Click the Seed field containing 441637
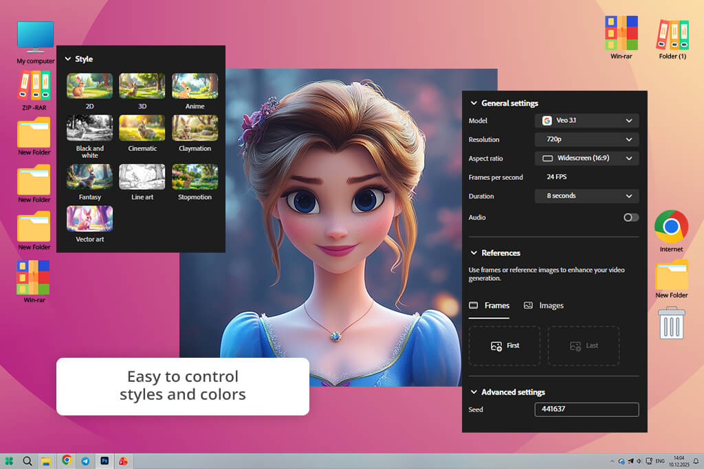The image size is (704, 469). (586, 409)
